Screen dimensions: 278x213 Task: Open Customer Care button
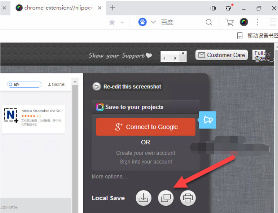coord(222,55)
